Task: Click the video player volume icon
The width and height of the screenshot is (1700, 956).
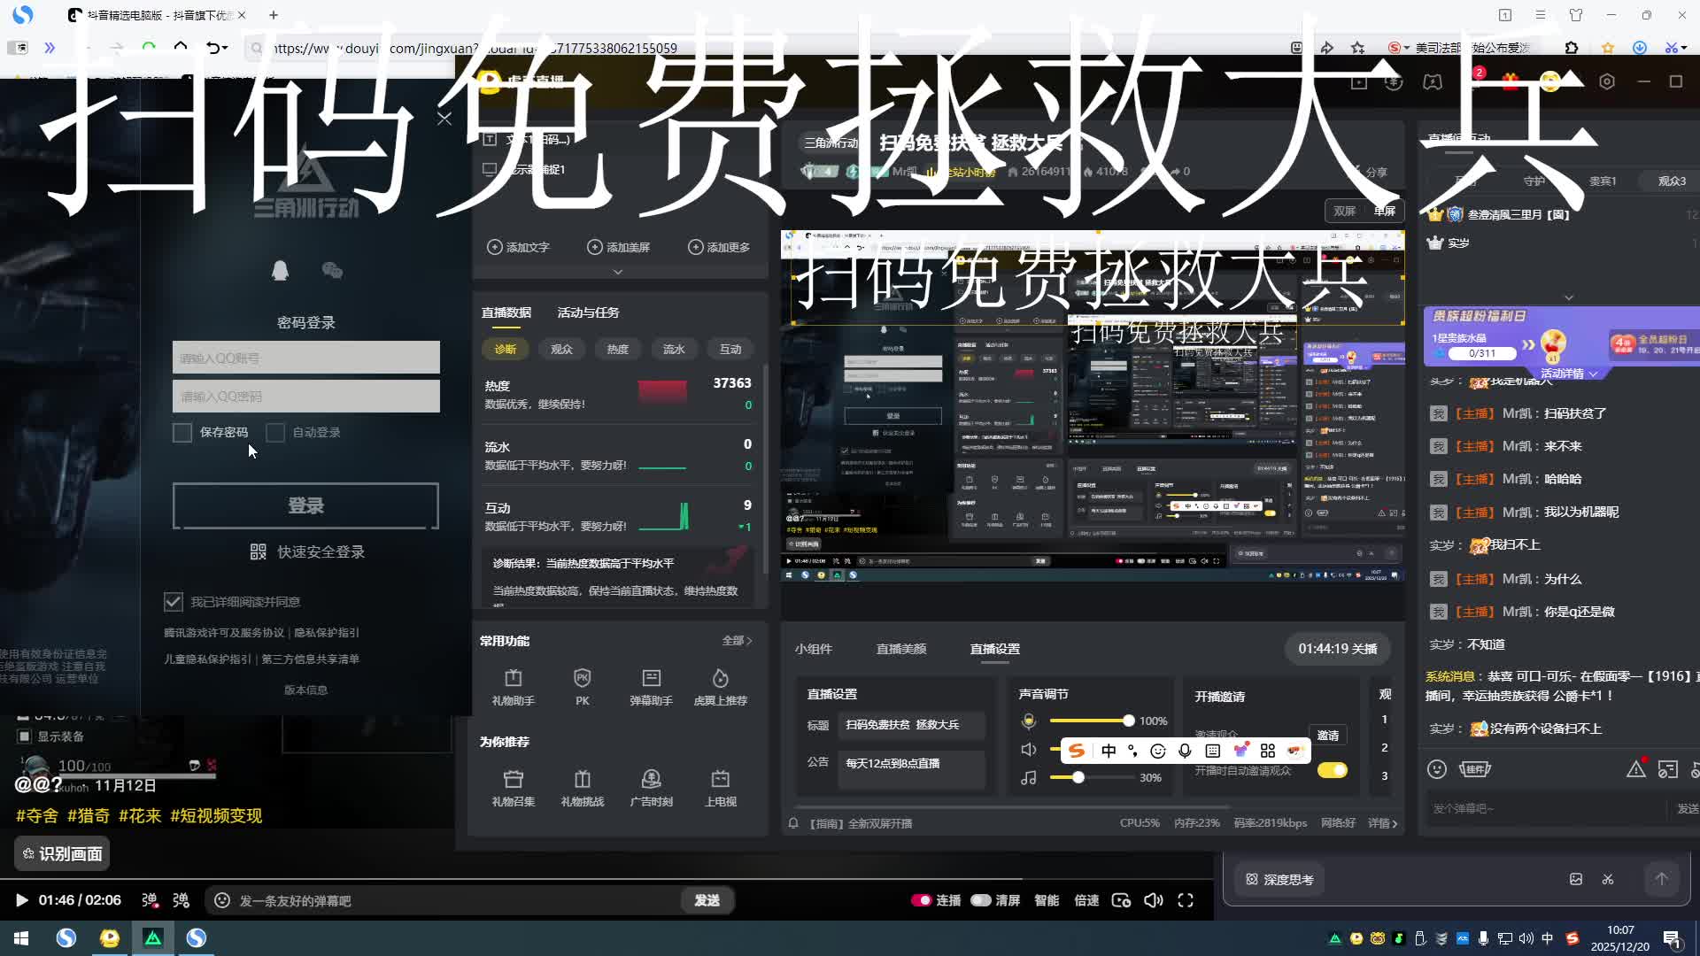Action: [1153, 900]
